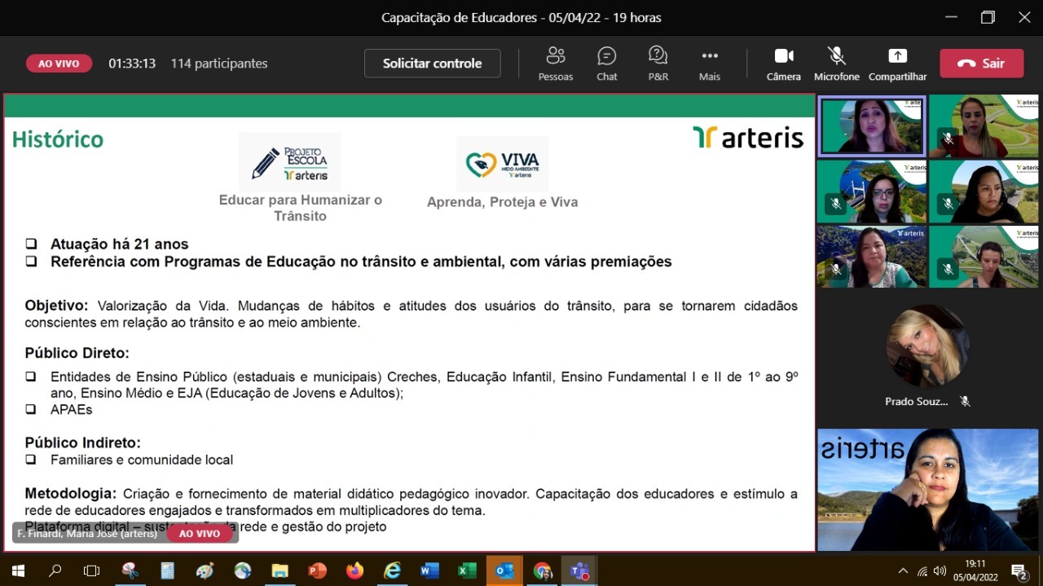Image resolution: width=1043 pixels, height=586 pixels.
Task: Expand the Mais options menu
Action: click(x=709, y=64)
